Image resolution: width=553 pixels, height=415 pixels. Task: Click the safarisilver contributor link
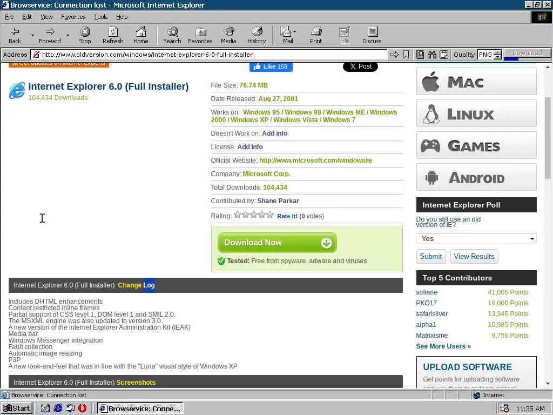coord(431,314)
